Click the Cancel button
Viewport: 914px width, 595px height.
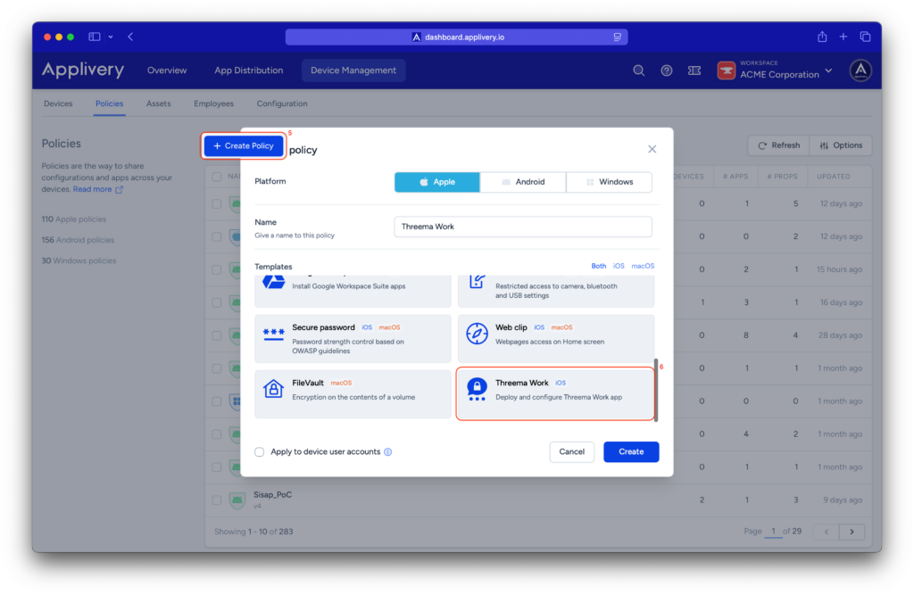[572, 451]
